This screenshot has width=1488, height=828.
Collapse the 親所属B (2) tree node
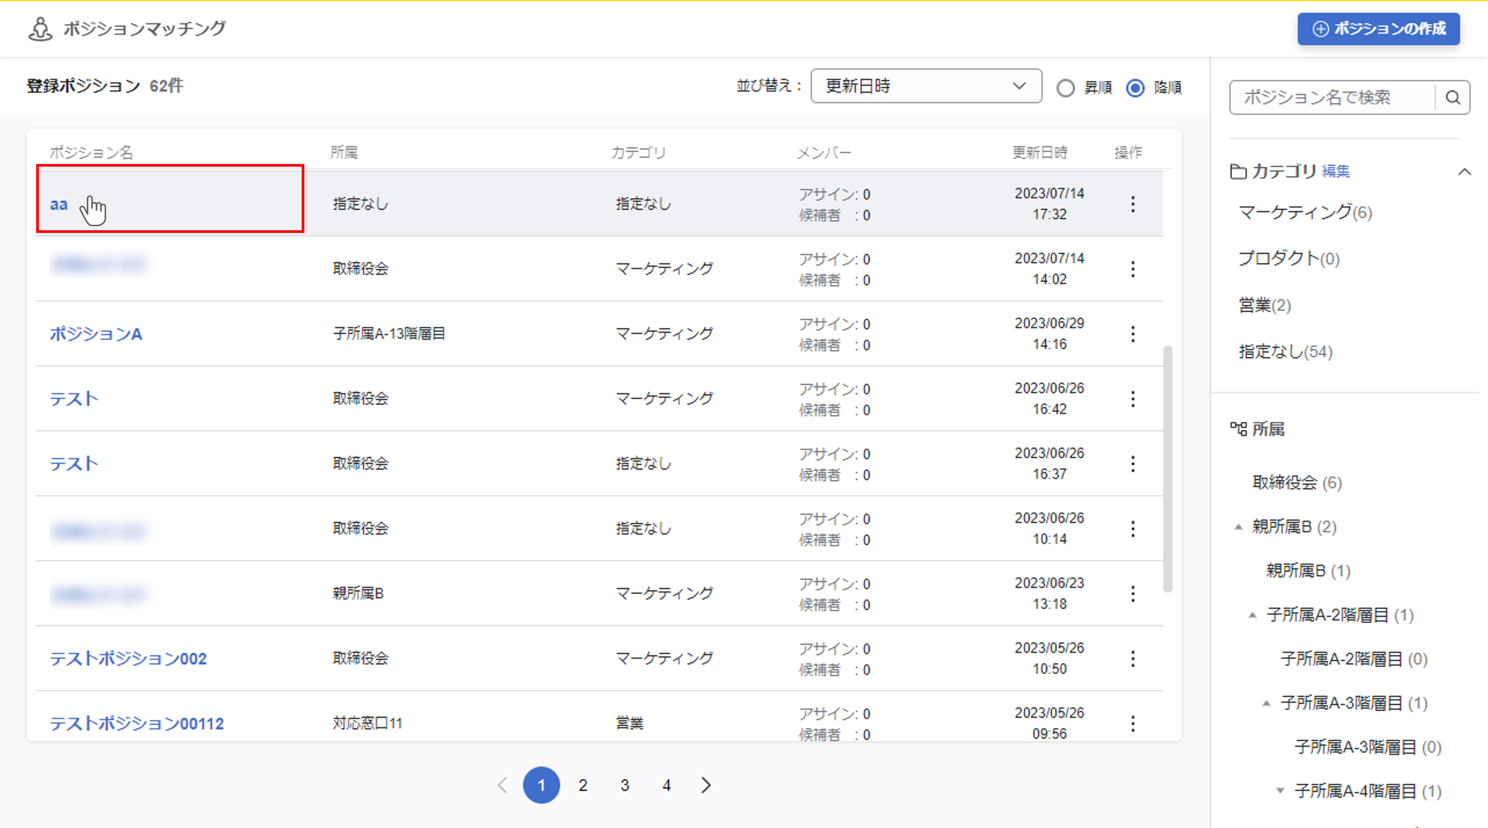point(1238,527)
